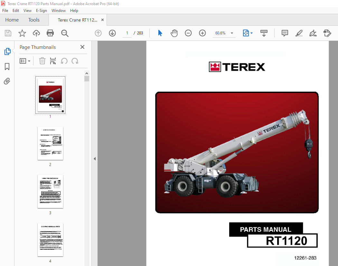Click the stamp and share icon

tap(327, 33)
